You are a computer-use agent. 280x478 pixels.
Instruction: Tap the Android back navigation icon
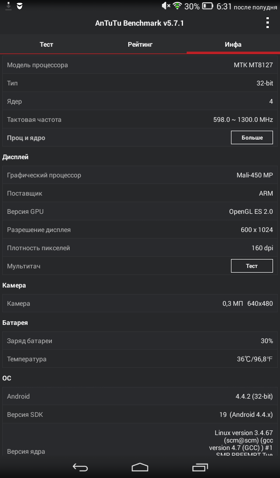tap(80, 467)
